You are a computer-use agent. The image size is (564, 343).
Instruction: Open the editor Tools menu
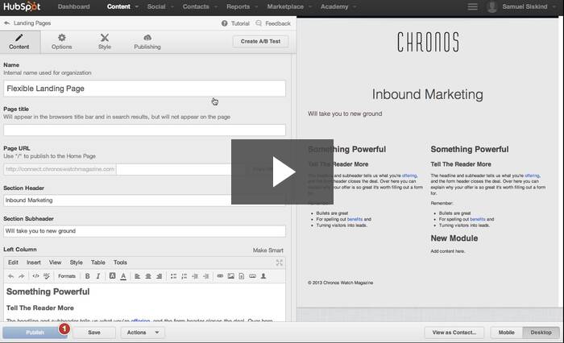[120, 262]
